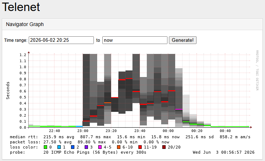265x161 pixels.
Task: Click the 89.80 % max packet loss value
Action: 92,142
